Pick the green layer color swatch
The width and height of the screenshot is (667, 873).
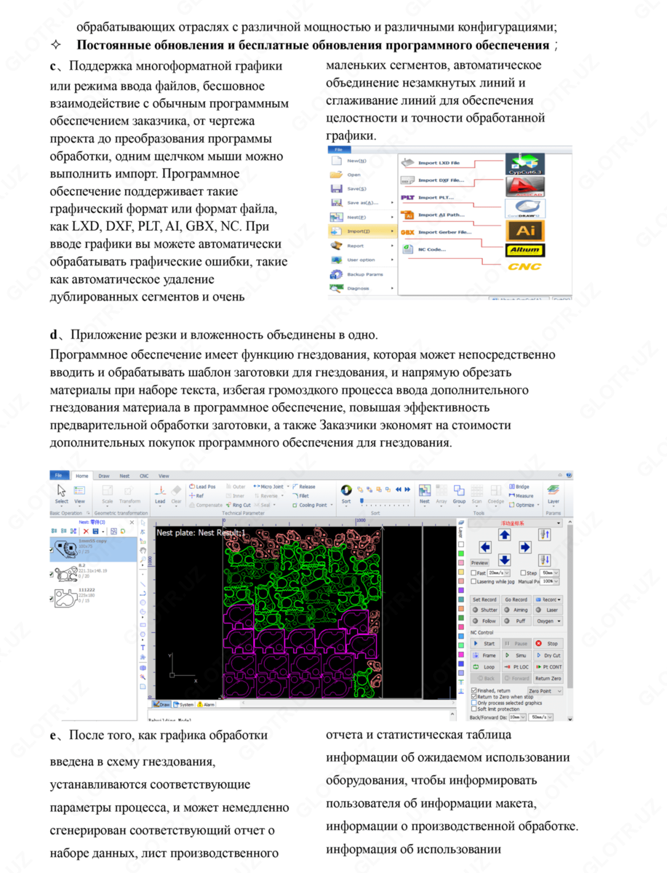(x=461, y=553)
